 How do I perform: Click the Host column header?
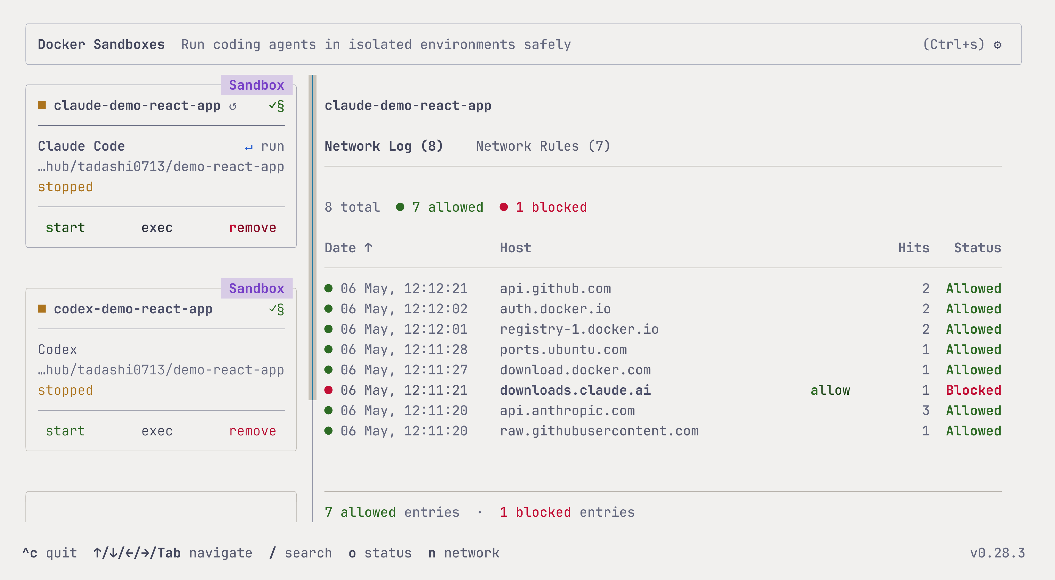tap(515, 248)
